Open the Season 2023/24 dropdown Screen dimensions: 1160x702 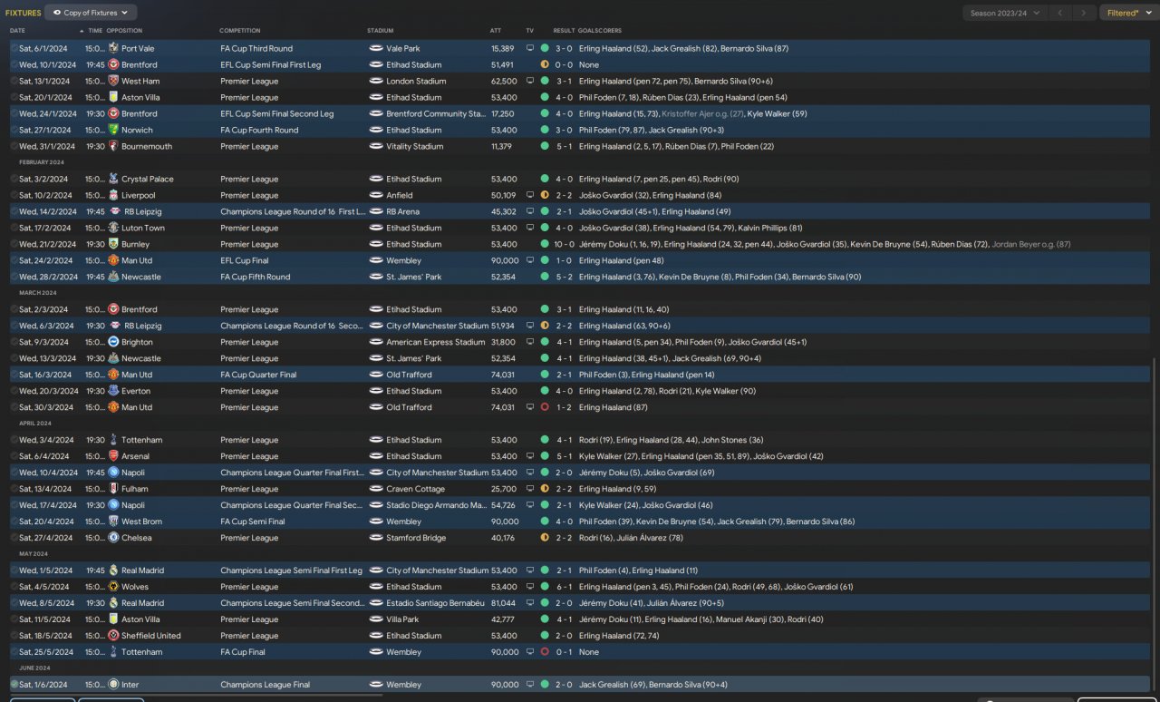click(x=1004, y=13)
